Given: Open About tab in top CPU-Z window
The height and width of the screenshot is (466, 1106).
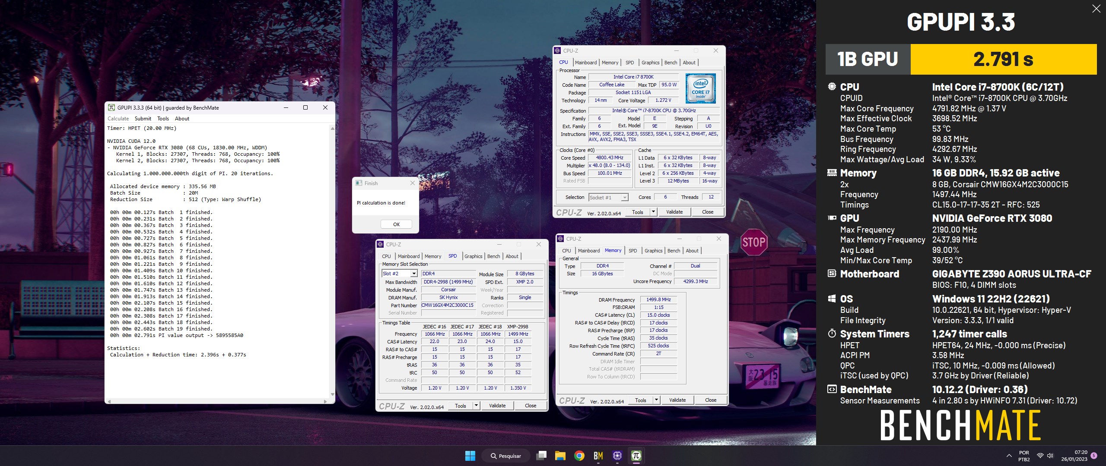Looking at the screenshot, I should (x=689, y=63).
